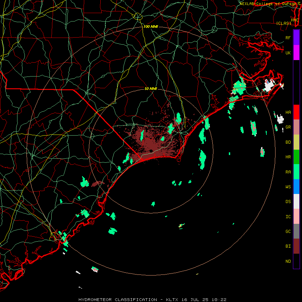302x302 pixels.
Task: Click the blue WS wet snow swatch
Action: pos(296,187)
